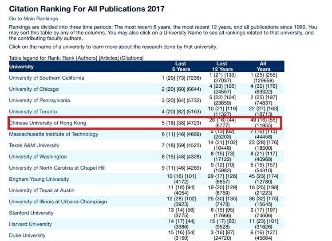Click Chinese University of Hong Kong link
This screenshot has width=332, height=241.
(47, 123)
